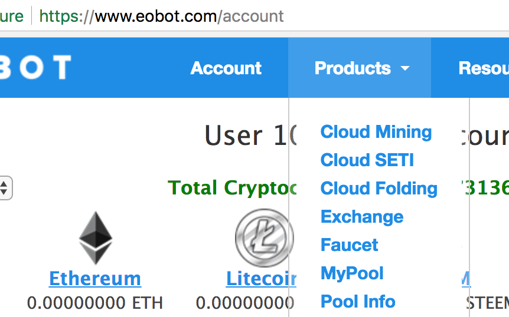The height and width of the screenshot is (317, 509).
Task: Click the green Secure label in address bar
Action: pos(12,16)
